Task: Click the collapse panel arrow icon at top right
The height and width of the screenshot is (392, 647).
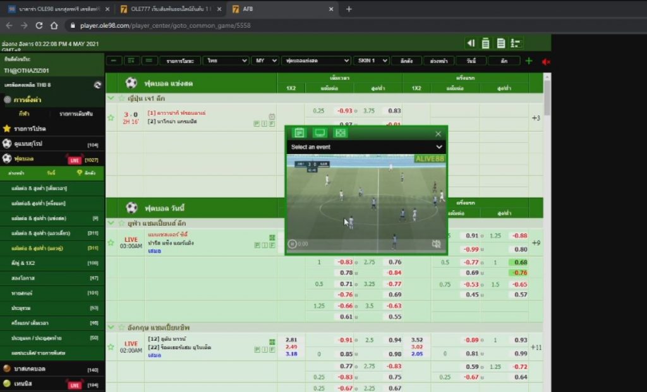Action: pos(470,43)
